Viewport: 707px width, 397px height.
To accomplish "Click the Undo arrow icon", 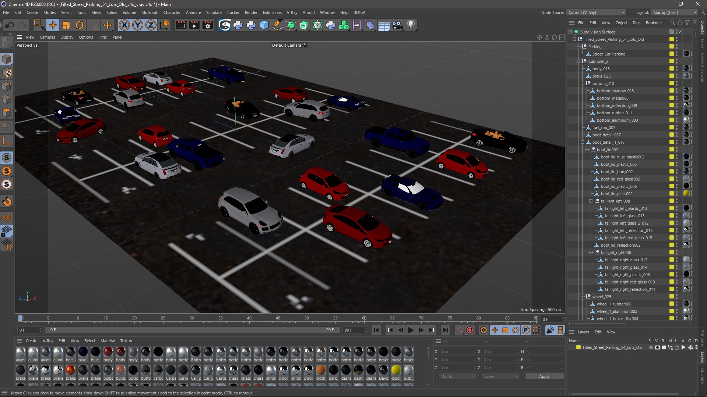I will click(x=10, y=25).
